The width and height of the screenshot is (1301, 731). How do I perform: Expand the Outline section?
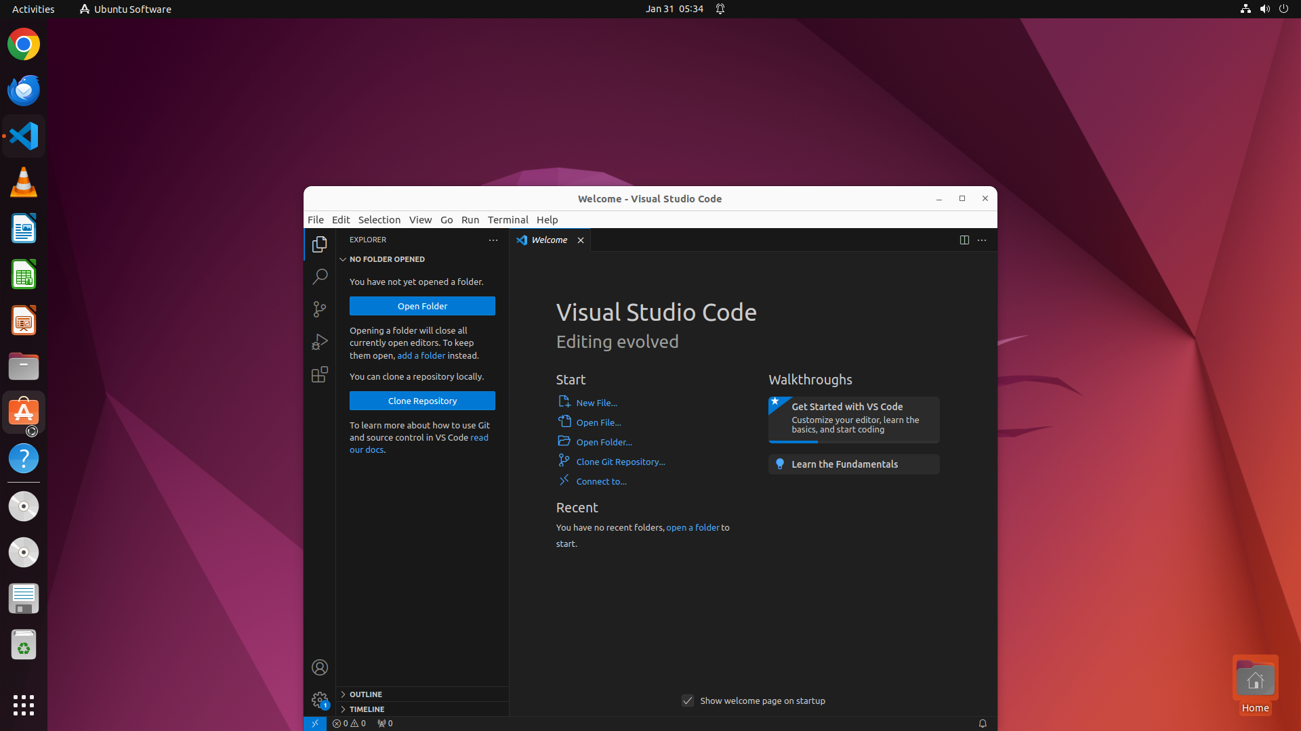[x=422, y=694]
